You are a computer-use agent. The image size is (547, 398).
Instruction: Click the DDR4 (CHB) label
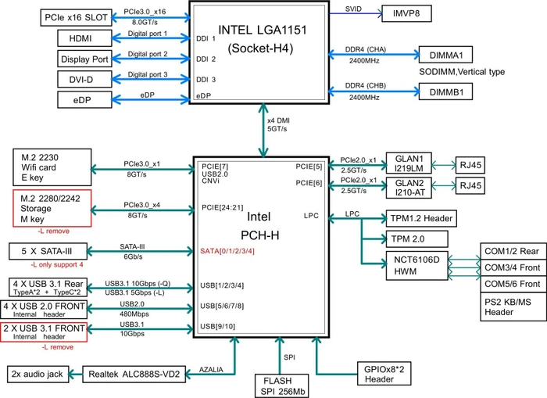tap(366, 85)
